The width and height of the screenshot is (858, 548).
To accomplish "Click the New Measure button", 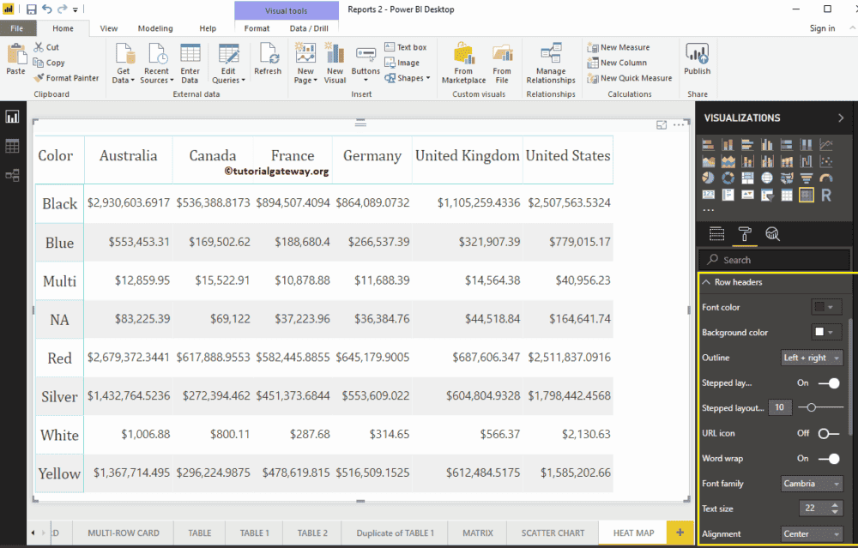I will (x=625, y=47).
